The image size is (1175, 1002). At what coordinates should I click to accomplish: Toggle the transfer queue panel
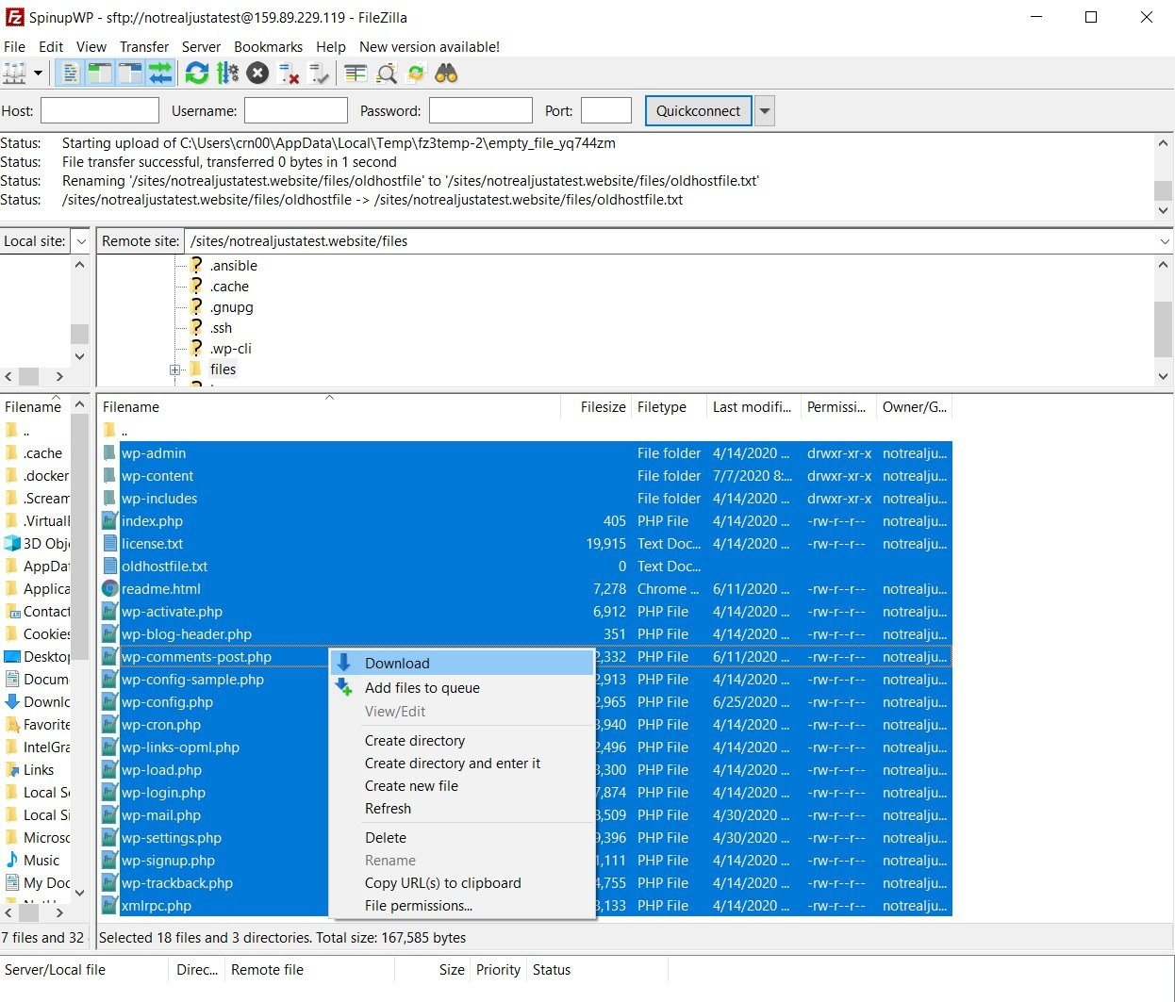[x=160, y=74]
